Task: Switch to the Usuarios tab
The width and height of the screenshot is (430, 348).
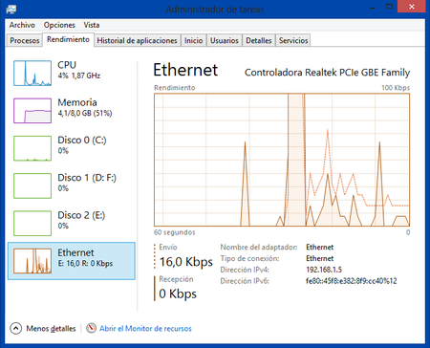Action: 225,40
